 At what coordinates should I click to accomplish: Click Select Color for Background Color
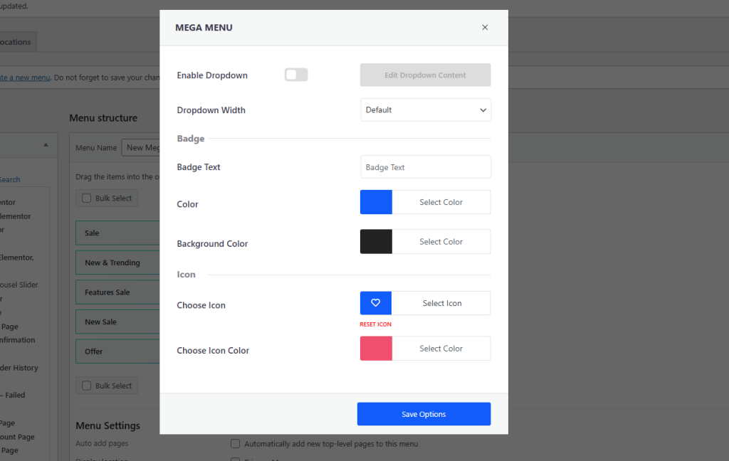[x=441, y=242]
